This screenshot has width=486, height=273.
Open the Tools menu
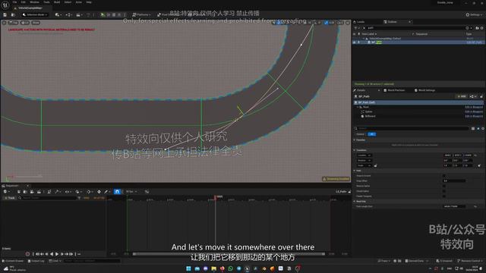[46, 2]
